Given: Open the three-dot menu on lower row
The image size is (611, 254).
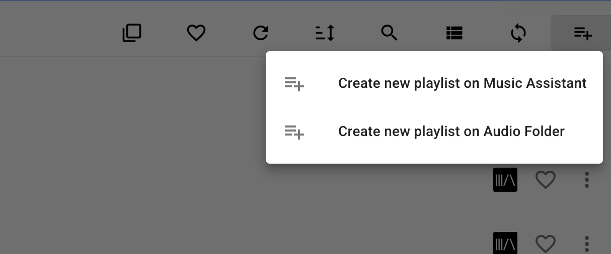Looking at the screenshot, I should 587,243.
